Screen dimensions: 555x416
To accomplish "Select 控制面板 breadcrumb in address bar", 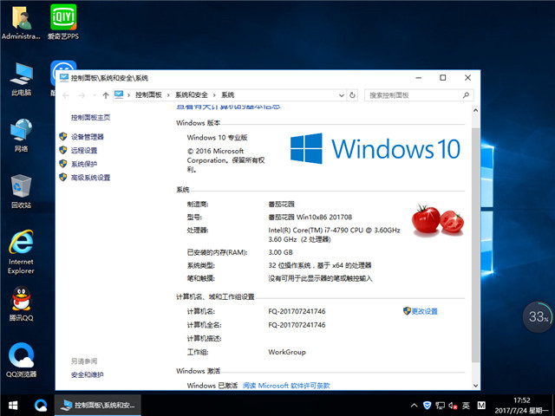I will coord(148,94).
